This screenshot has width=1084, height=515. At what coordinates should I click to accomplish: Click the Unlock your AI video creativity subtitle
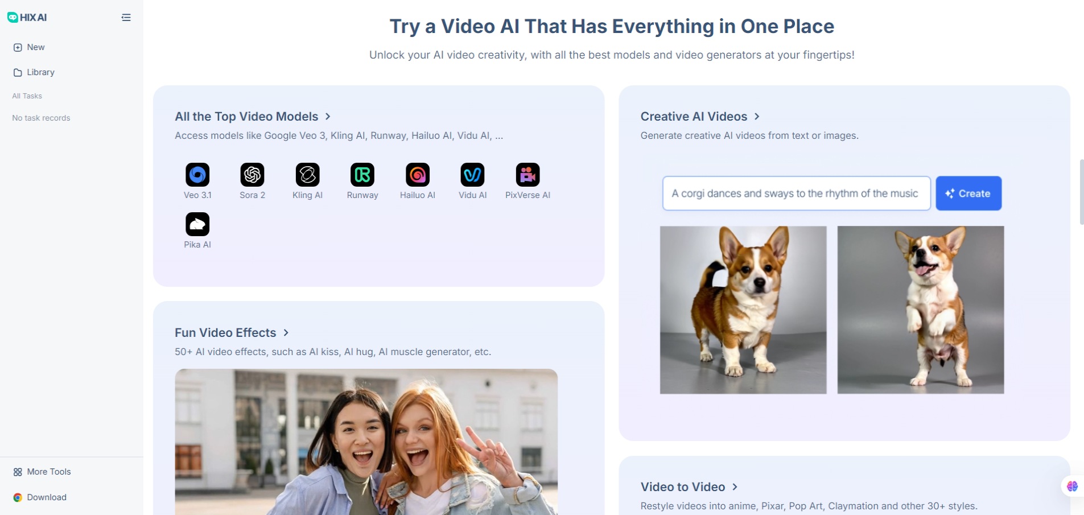click(612, 55)
